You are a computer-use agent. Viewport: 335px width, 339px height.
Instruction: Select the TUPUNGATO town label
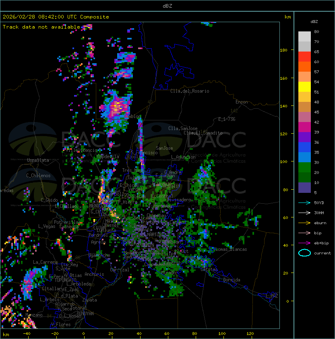coord(65,280)
